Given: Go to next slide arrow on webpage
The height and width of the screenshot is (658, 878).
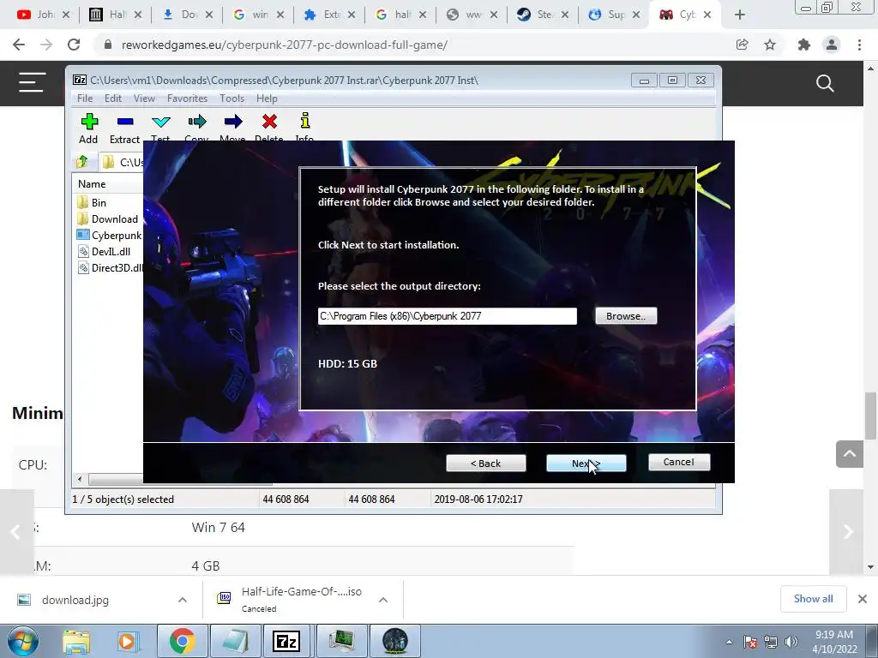Looking at the screenshot, I should pyautogui.click(x=848, y=531).
